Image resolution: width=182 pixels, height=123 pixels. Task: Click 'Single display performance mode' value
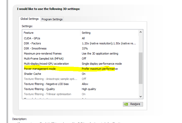click(x=102, y=64)
